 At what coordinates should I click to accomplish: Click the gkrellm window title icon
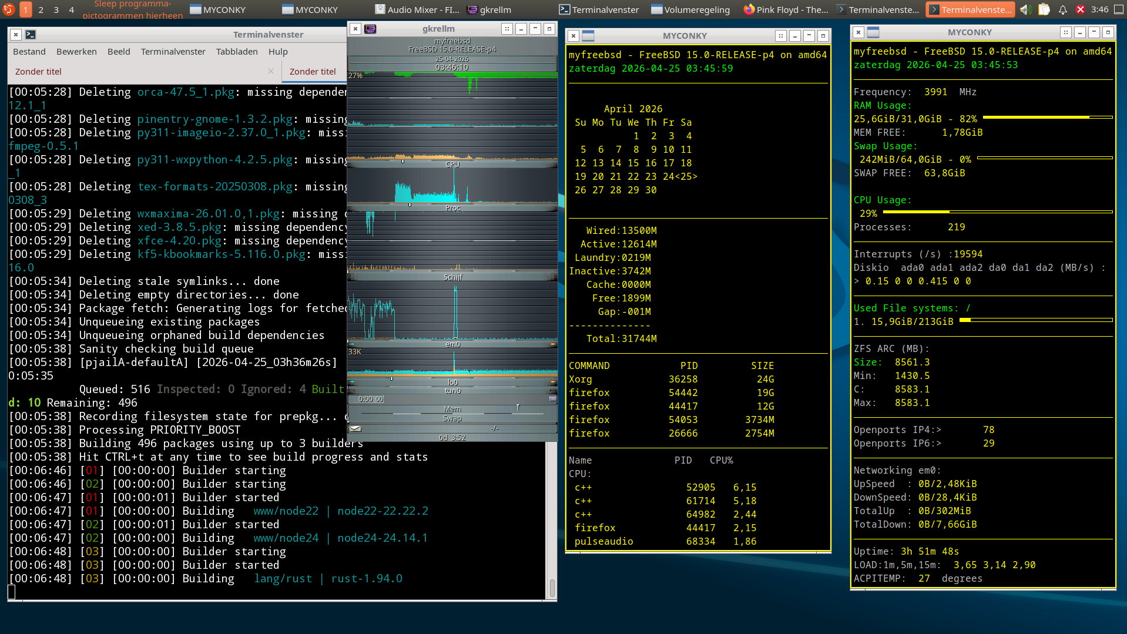pyautogui.click(x=370, y=29)
